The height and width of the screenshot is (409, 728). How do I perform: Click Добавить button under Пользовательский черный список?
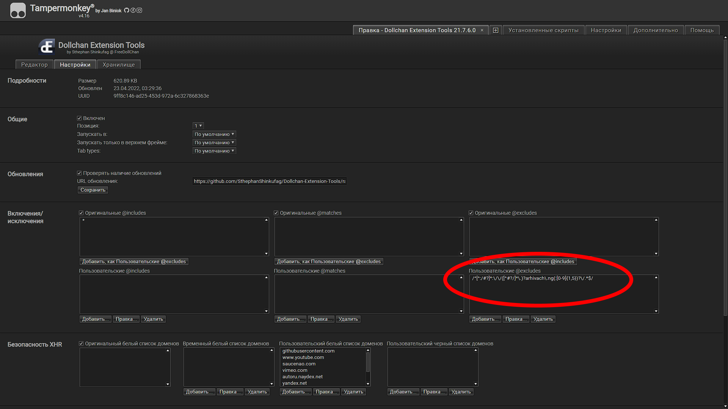[403, 392]
